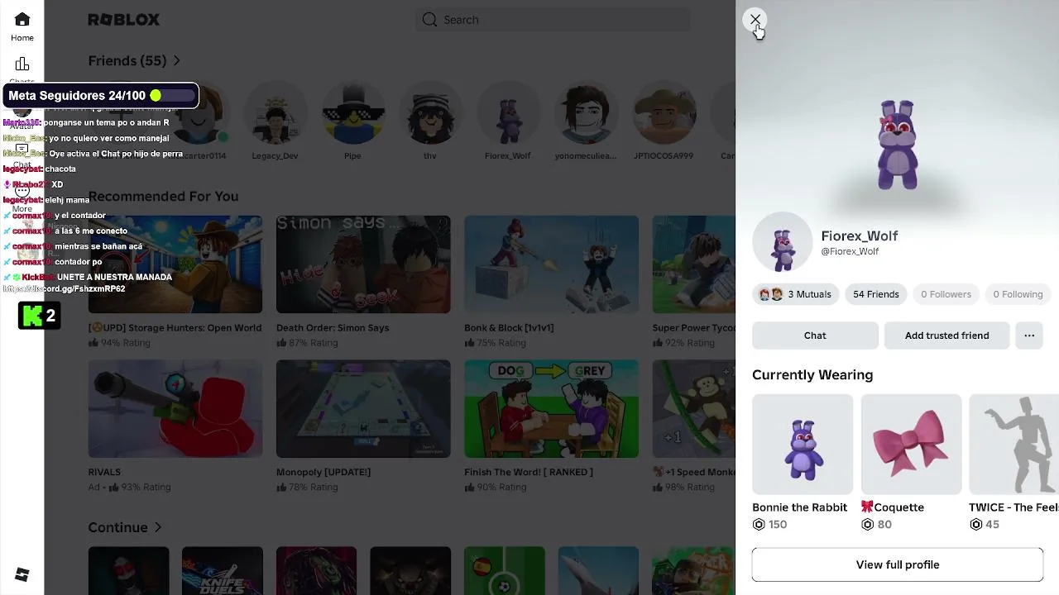1059x595 pixels.
Task: Open the 0 Followers list
Action: click(x=946, y=294)
